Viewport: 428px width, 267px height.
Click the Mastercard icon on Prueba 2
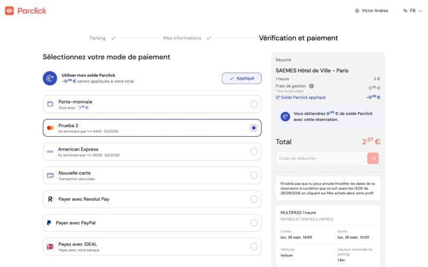[x=50, y=128]
